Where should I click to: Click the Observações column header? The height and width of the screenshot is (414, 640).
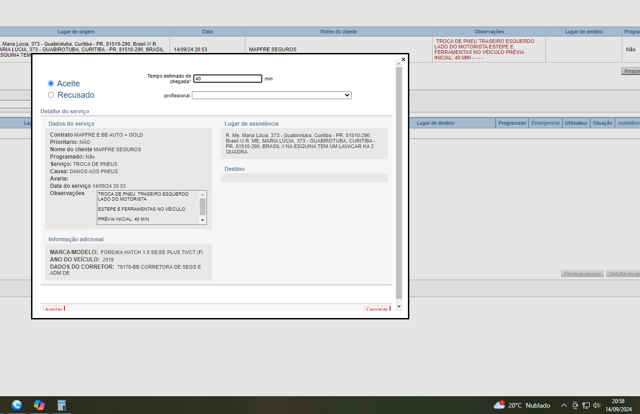pos(489,32)
